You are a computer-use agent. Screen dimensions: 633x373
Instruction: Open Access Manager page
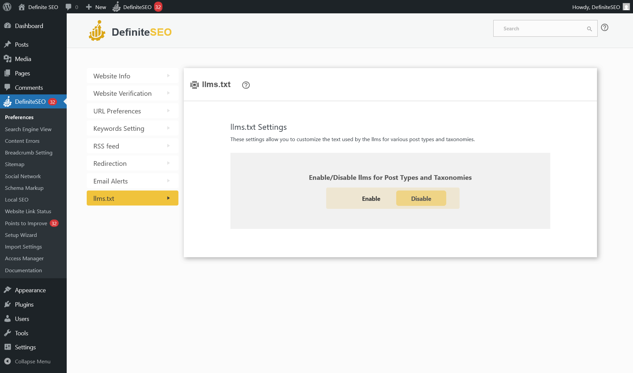click(x=24, y=258)
